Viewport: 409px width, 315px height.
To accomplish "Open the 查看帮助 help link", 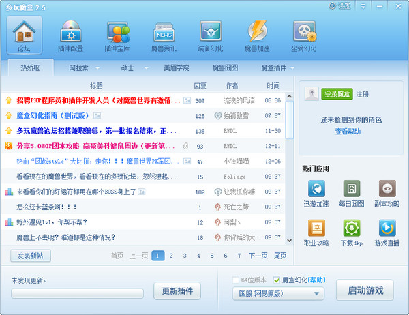I will point(349,131).
